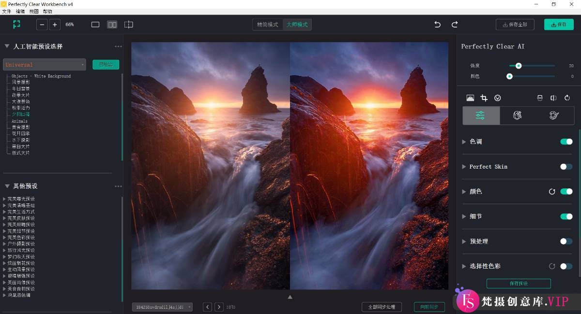Screen dimensions: 581x314
Task: Go to the next image
Action: click(x=219, y=307)
